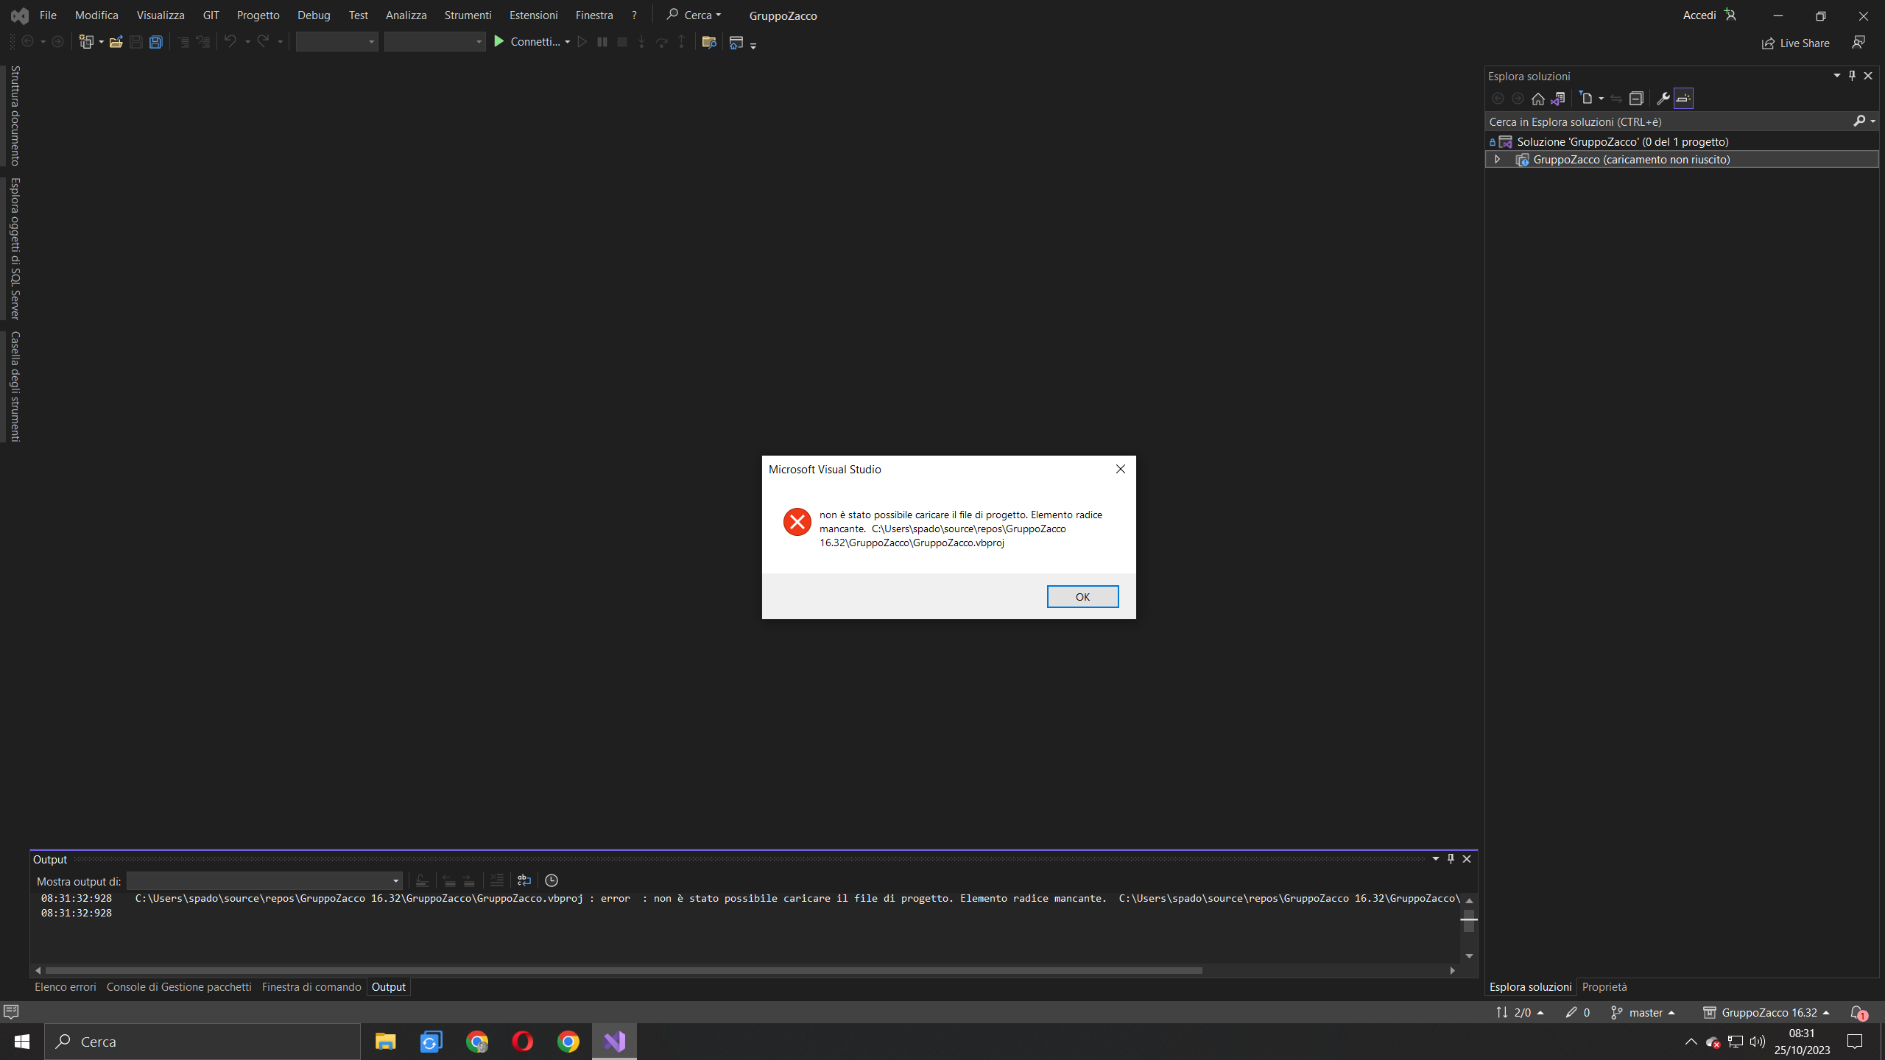1885x1060 pixels.
Task: Open the filter dropdown in Esplora soluzioni
Action: [x=1601, y=99]
